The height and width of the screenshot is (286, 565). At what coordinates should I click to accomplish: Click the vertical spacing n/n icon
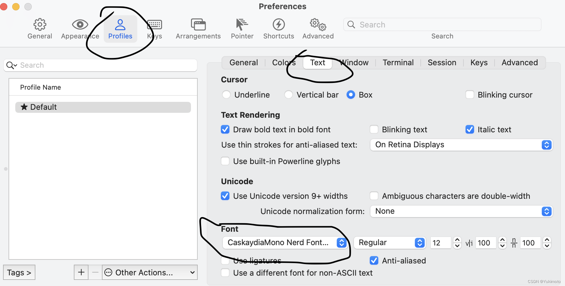(x=514, y=243)
